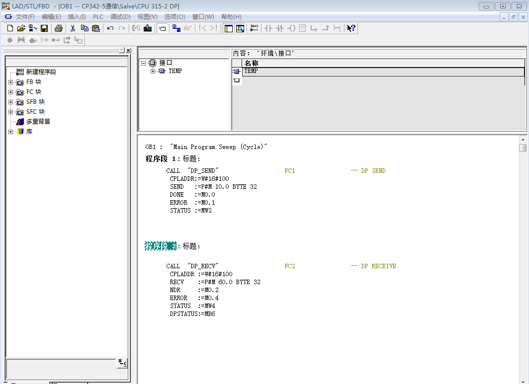Click the Print icon in the toolbar
The image size is (529, 384).
[59, 28]
